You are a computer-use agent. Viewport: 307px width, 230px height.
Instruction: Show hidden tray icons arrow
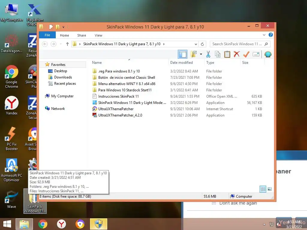click(264, 224)
